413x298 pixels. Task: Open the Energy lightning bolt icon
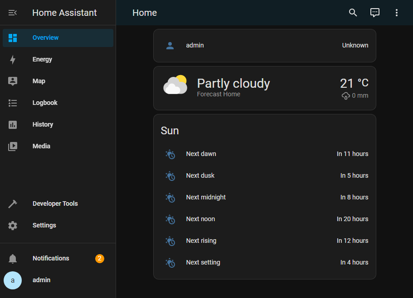tap(13, 60)
